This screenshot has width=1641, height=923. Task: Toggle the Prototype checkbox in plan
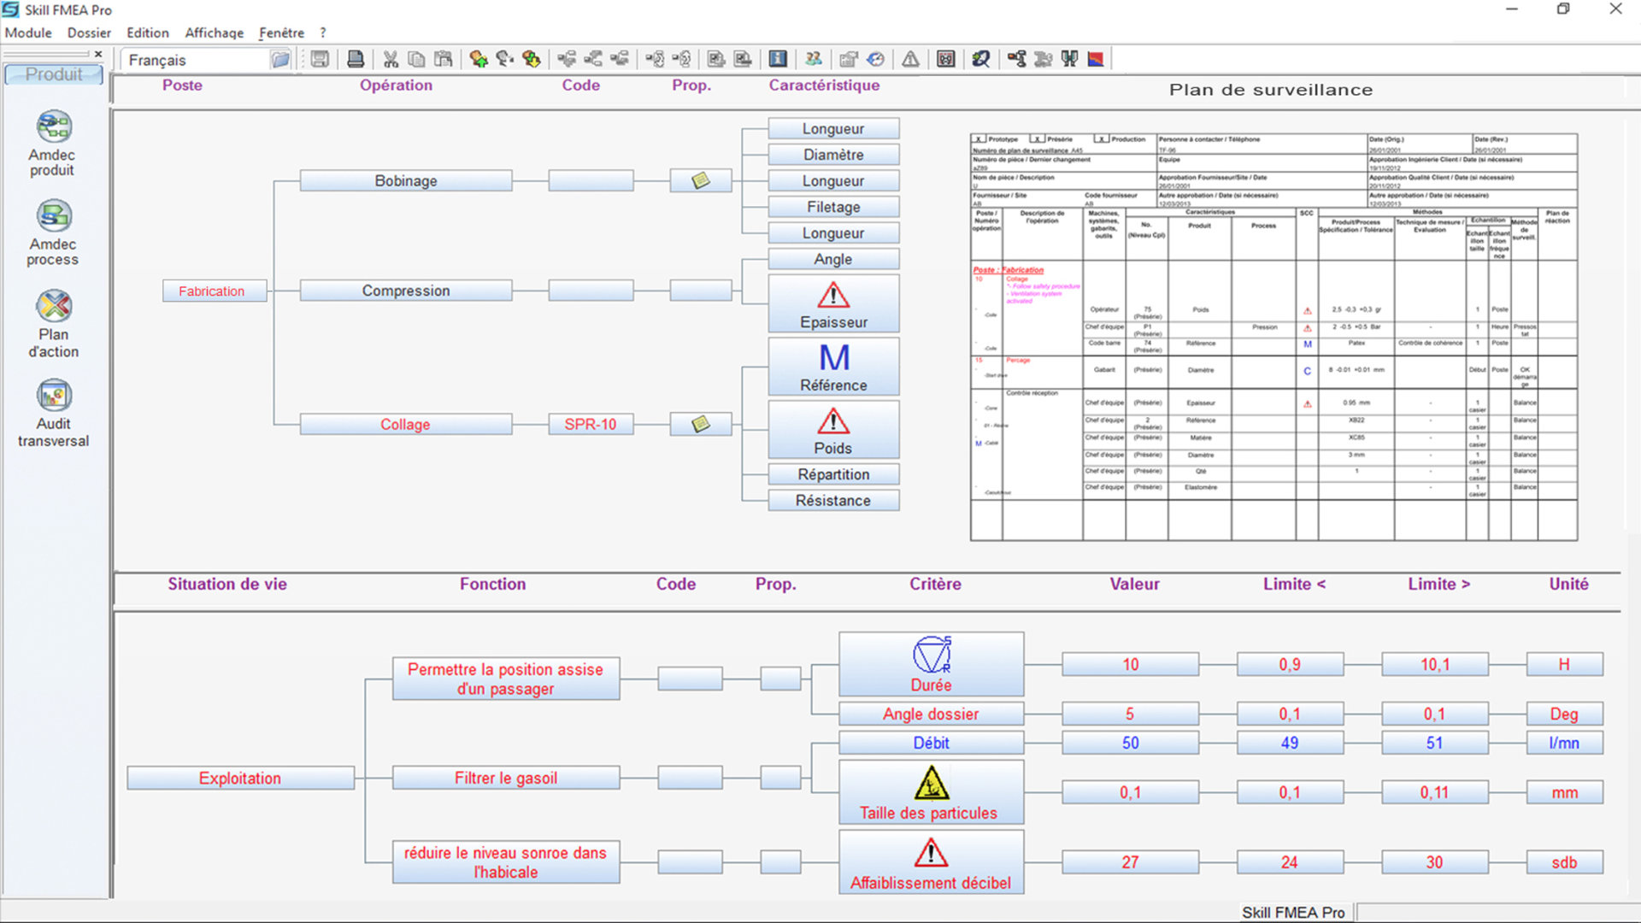tap(979, 138)
